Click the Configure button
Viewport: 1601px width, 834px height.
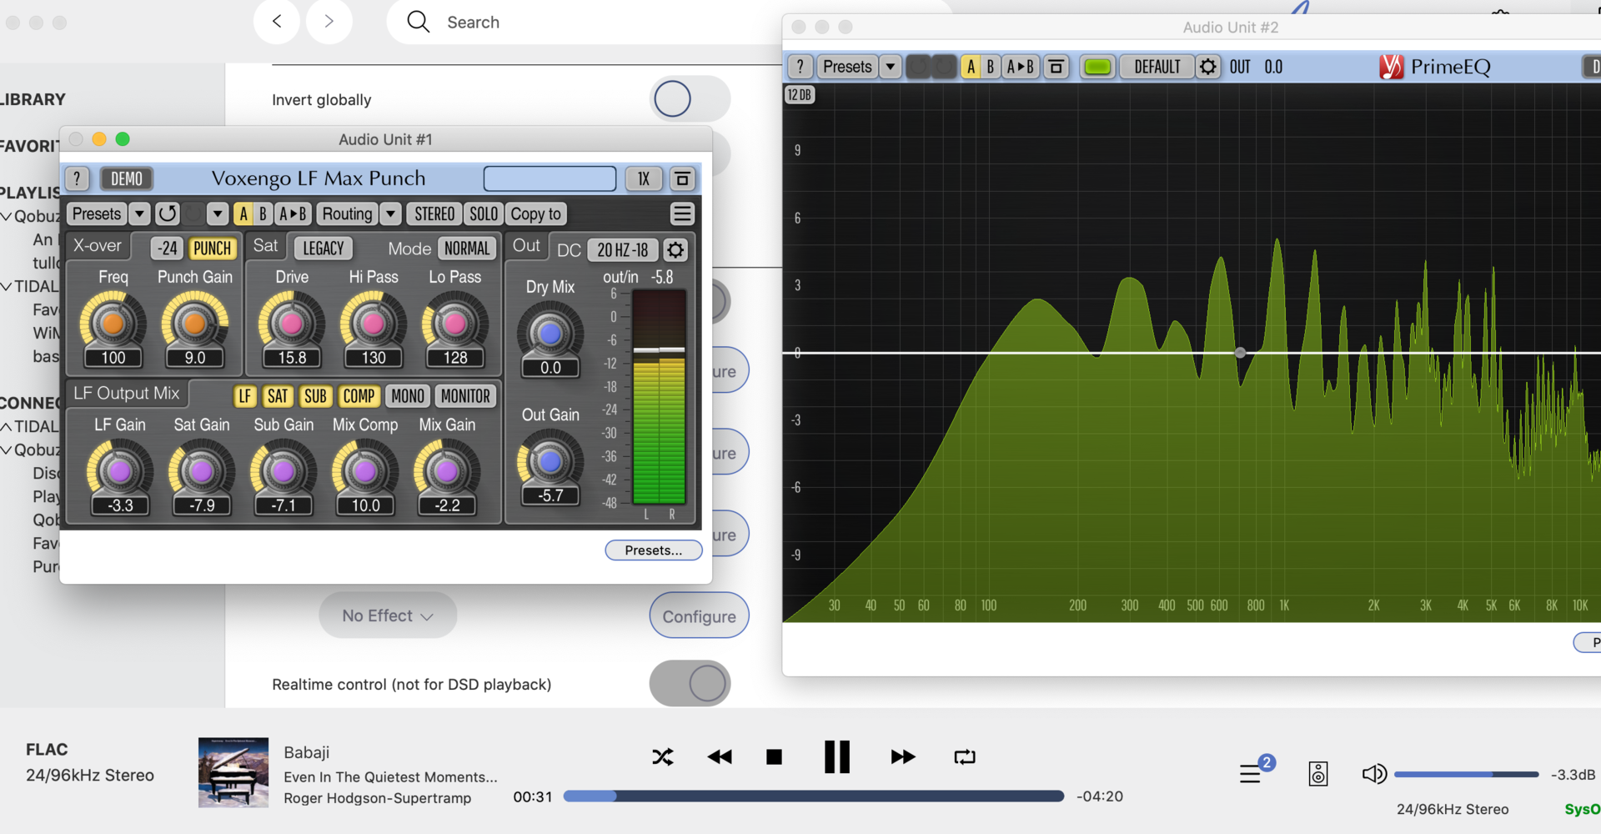point(699,616)
